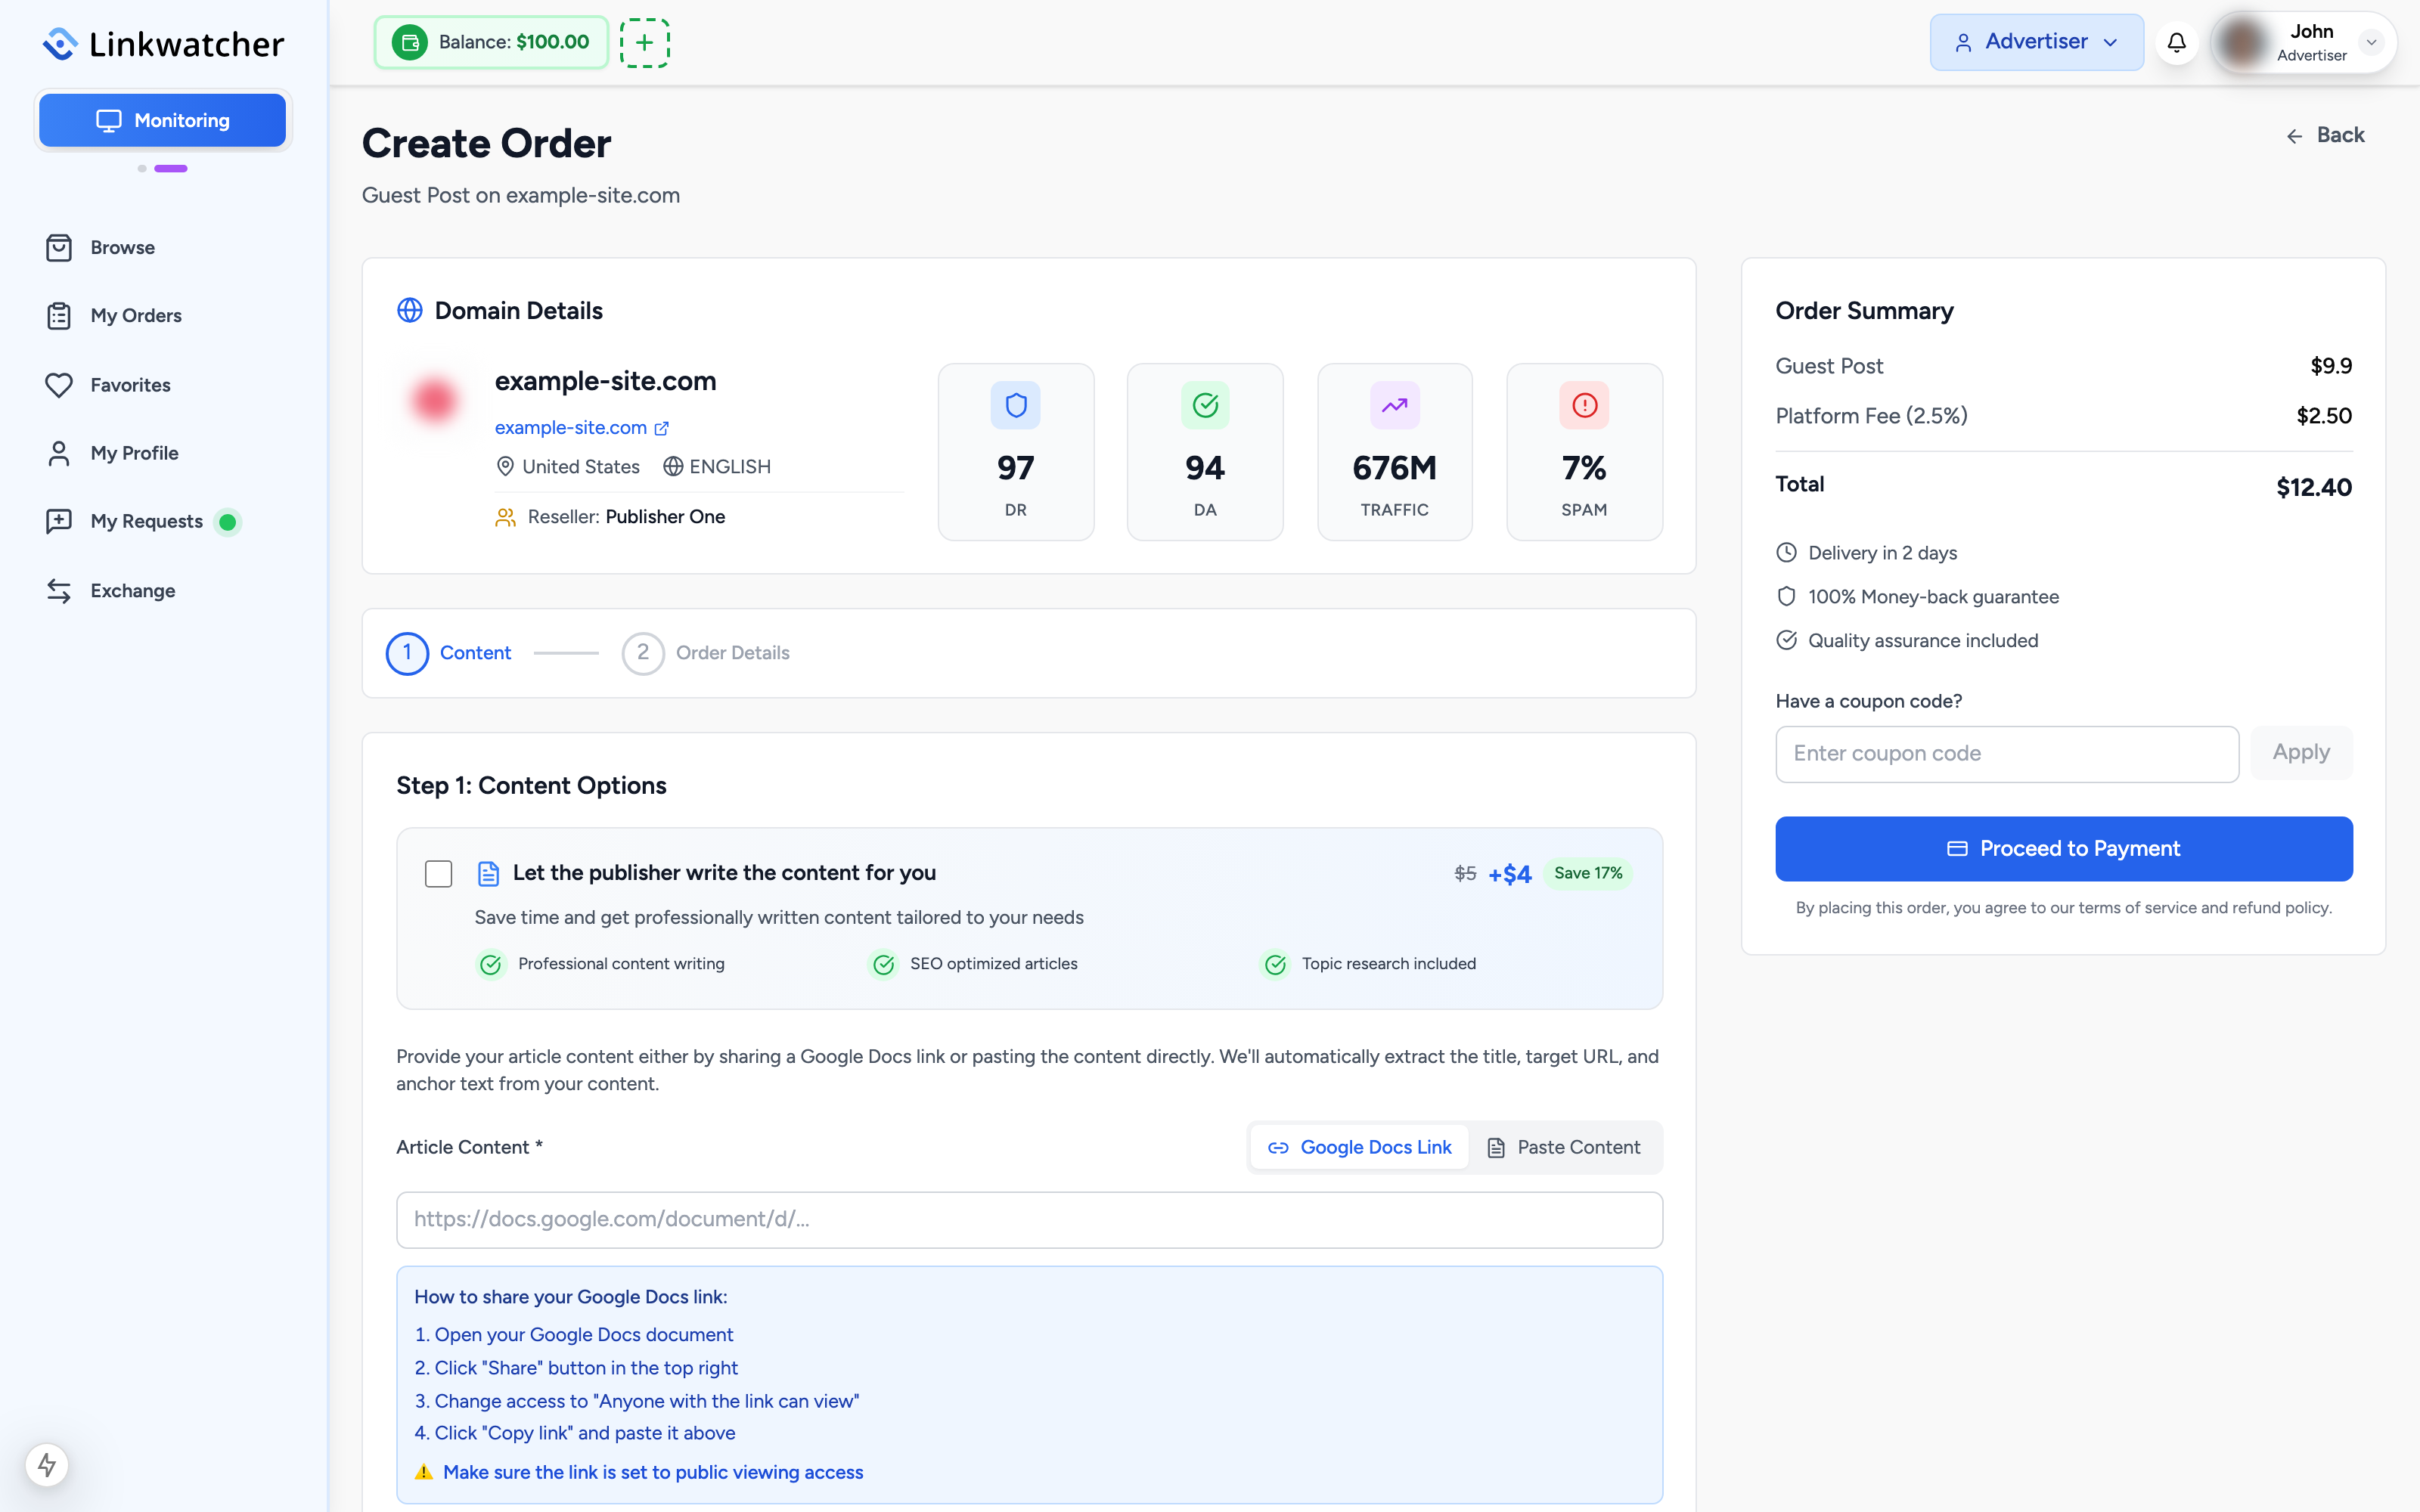Expand the Advertiser role dropdown
This screenshot has width=2420, height=1512.
pos(2036,42)
